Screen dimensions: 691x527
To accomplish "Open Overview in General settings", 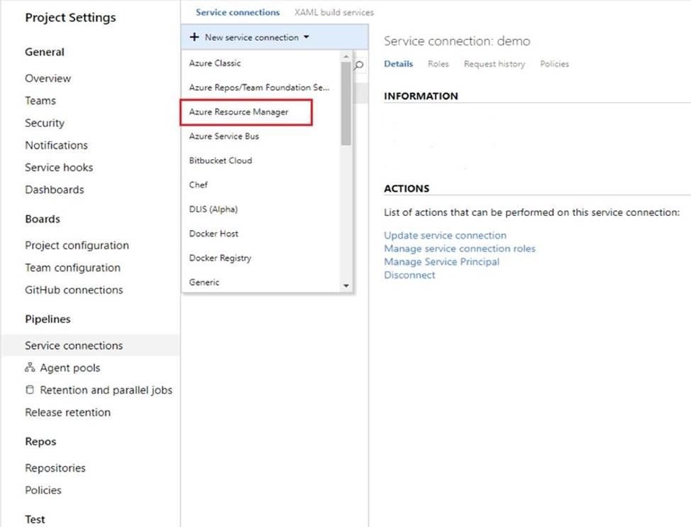I will (48, 78).
